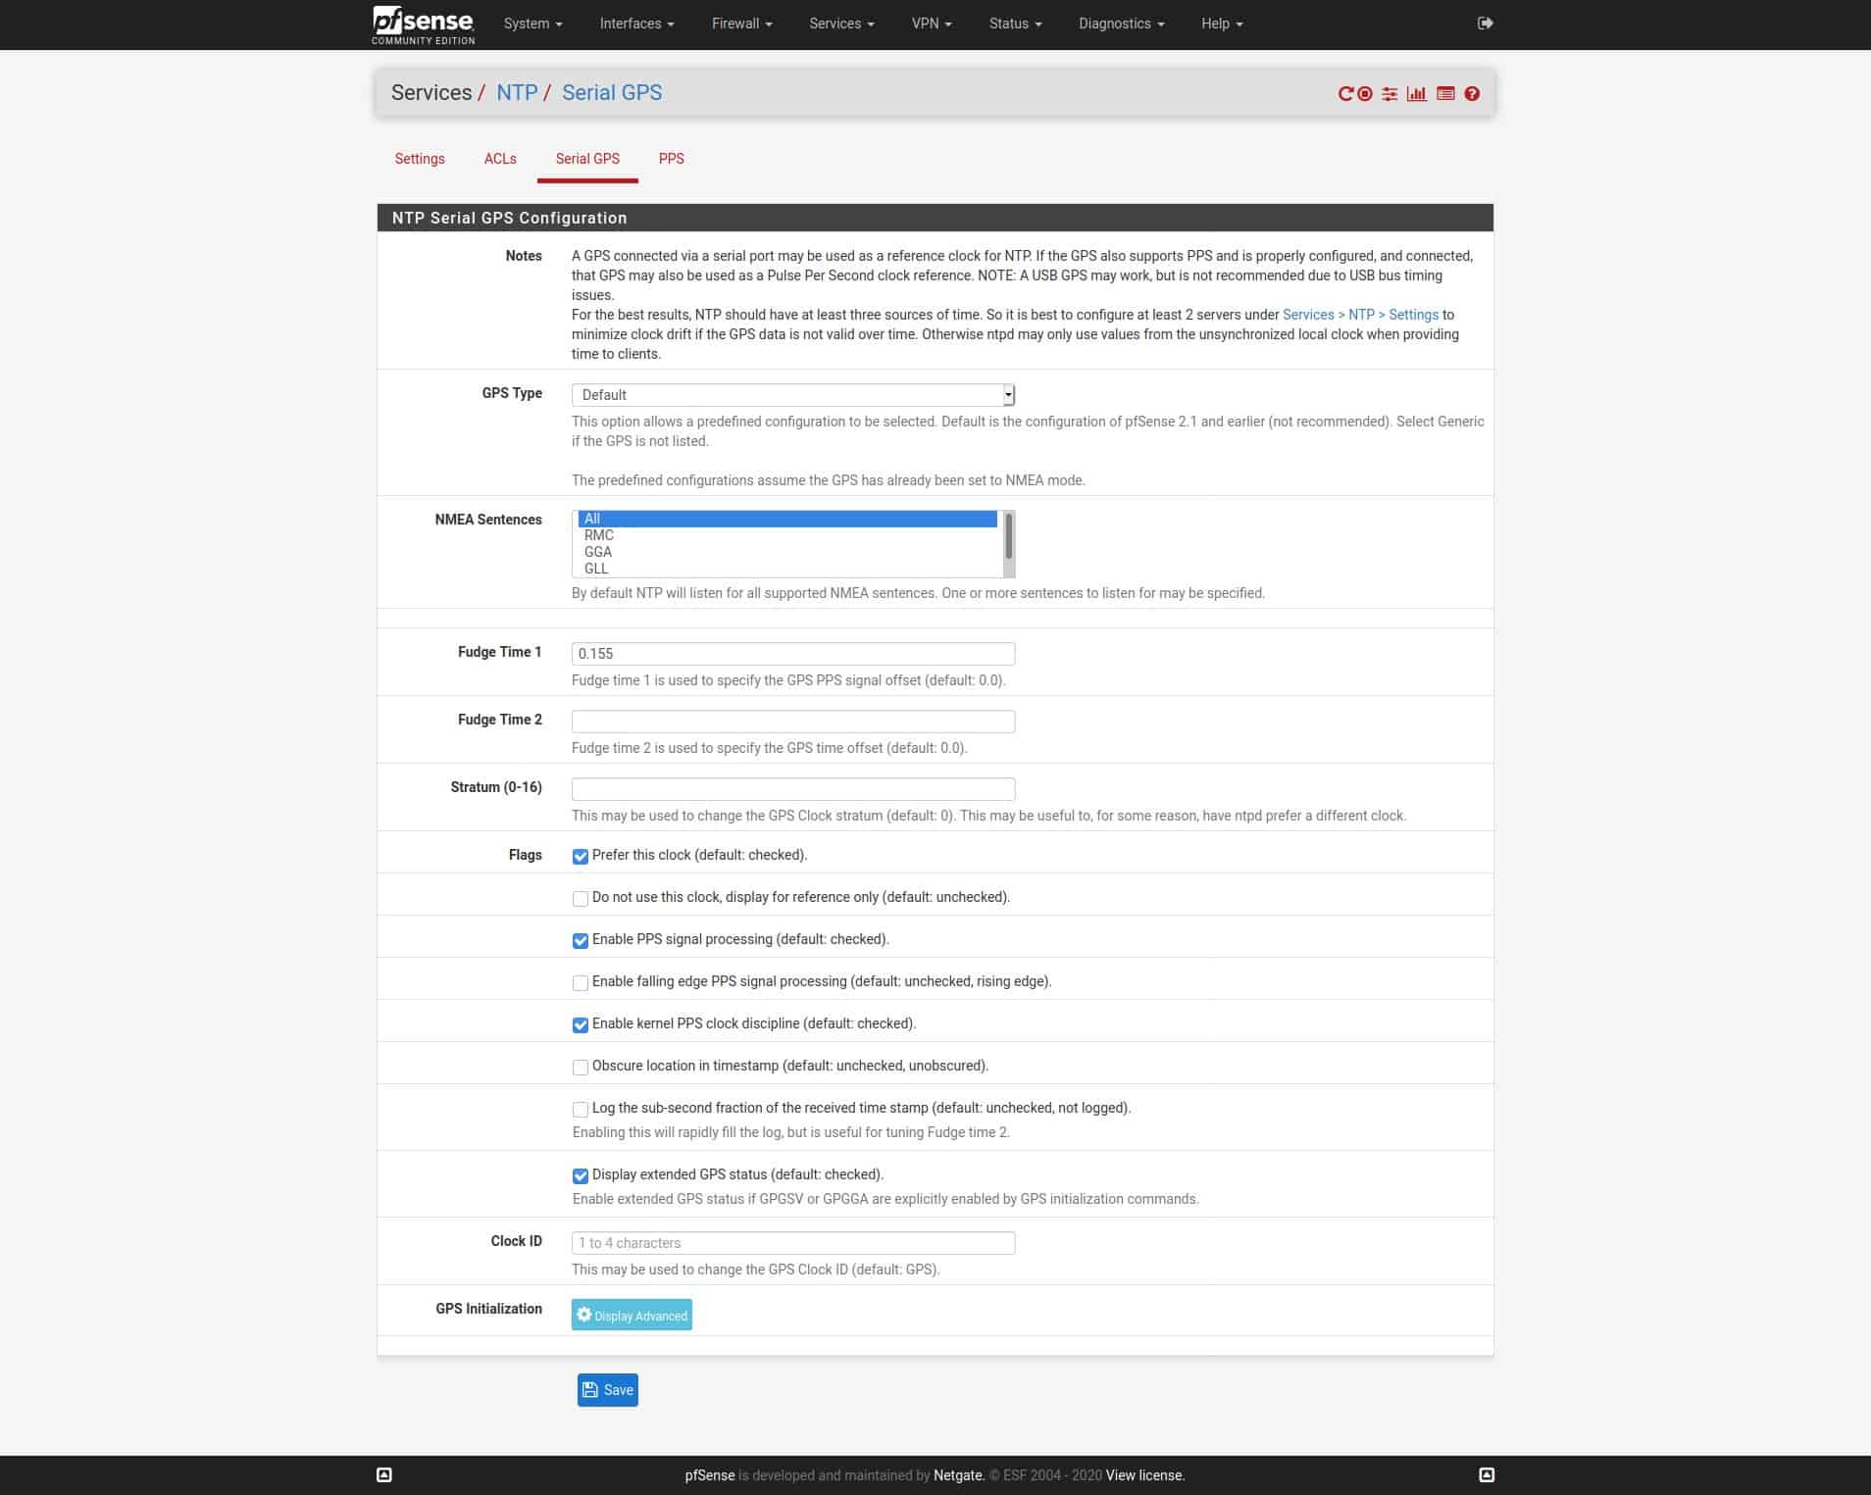Open the View license link

(1144, 1475)
